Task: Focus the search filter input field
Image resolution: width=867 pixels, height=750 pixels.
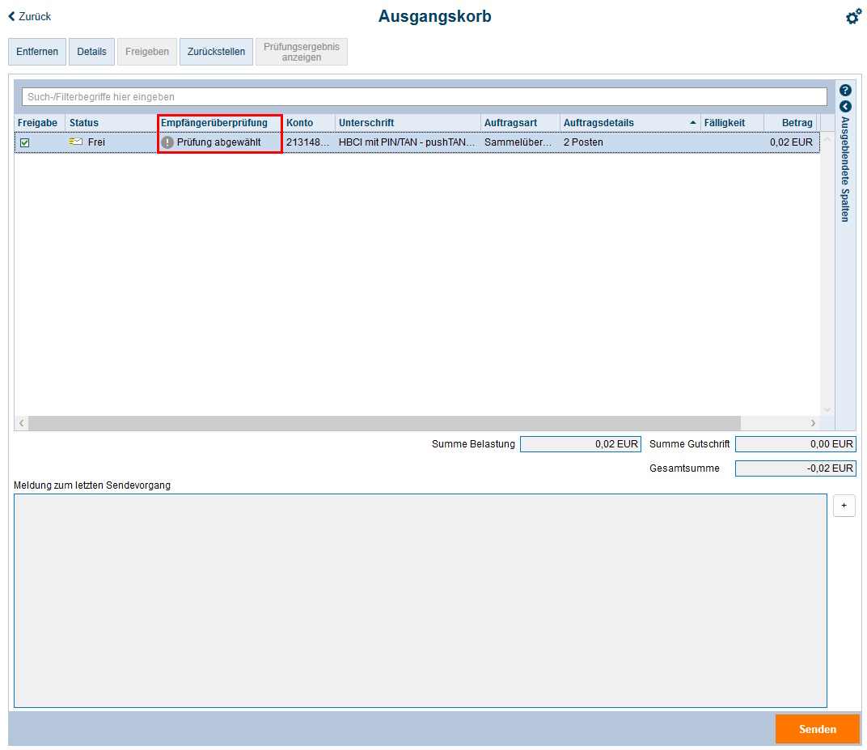Action: pyautogui.click(x=424, y=97)
